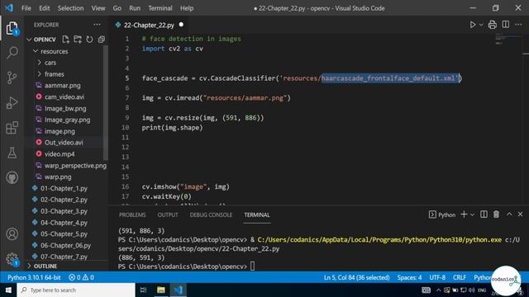
Task: Click the taskbar search box
Action: click(x=76, y=290)
